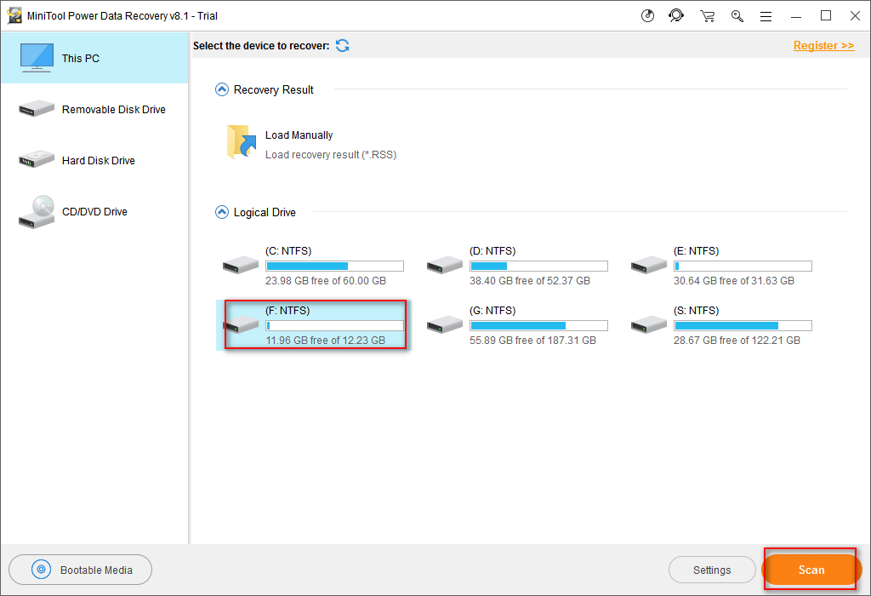Click the (G: NTFS) label
The height and width of the screenshot is (596, 871).
pyautogui.click(x=492, y=310)
